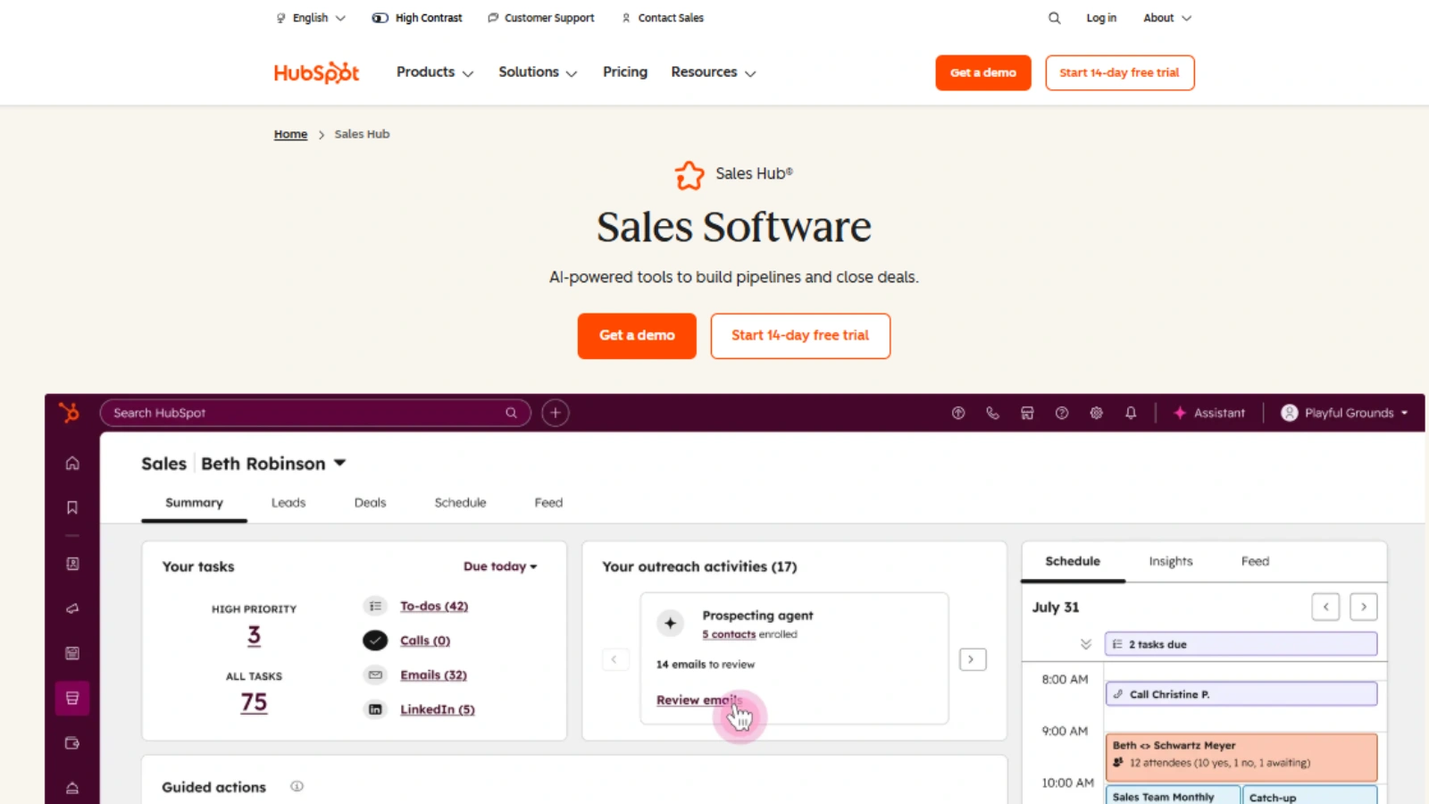Open the Settings gear in the top navigation
The width and height of the screenshot is (1429, 804).
[1096, 413]
